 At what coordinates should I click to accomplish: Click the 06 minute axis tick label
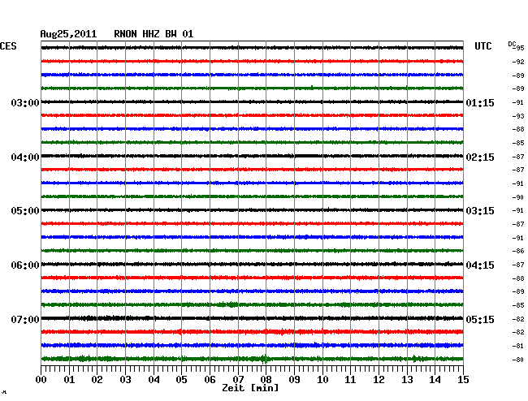(210, 380)
